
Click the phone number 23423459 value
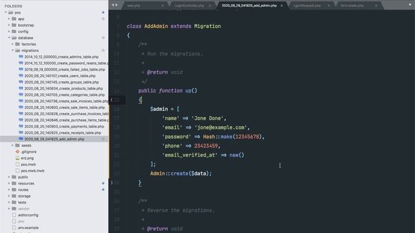click(x=206, y=146)
